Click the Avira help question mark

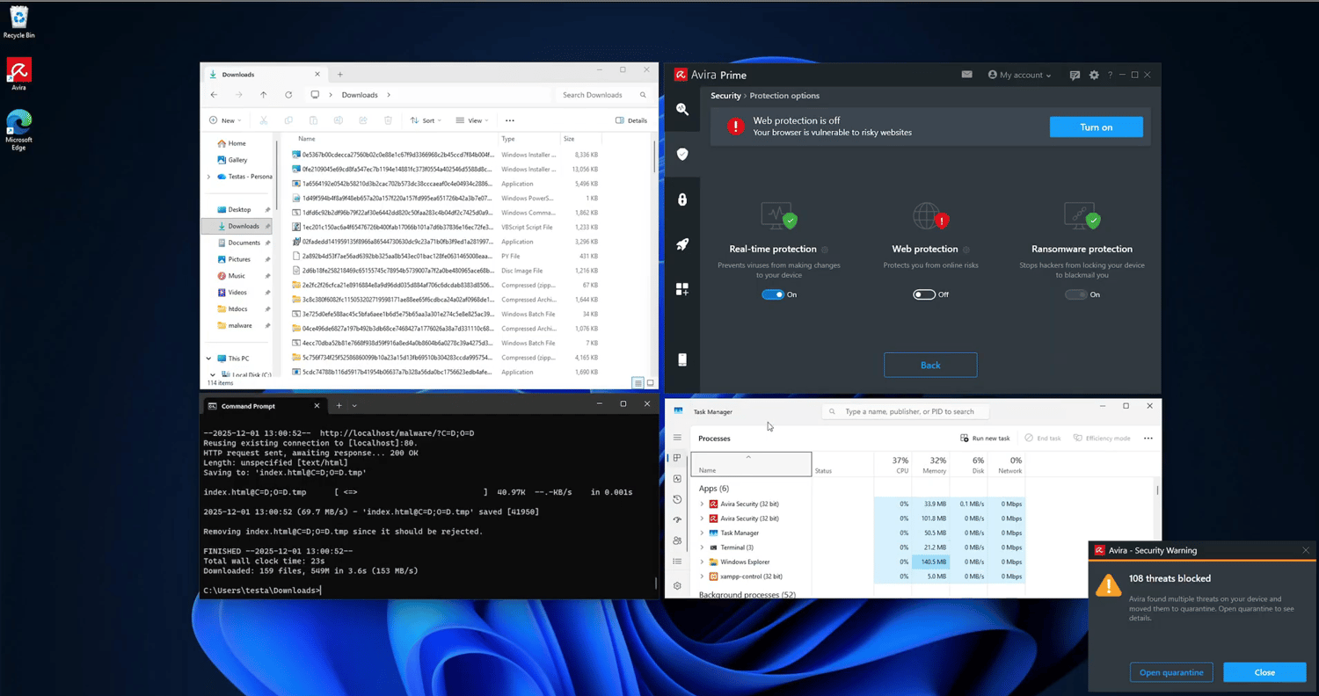[x=1111, y=76]
